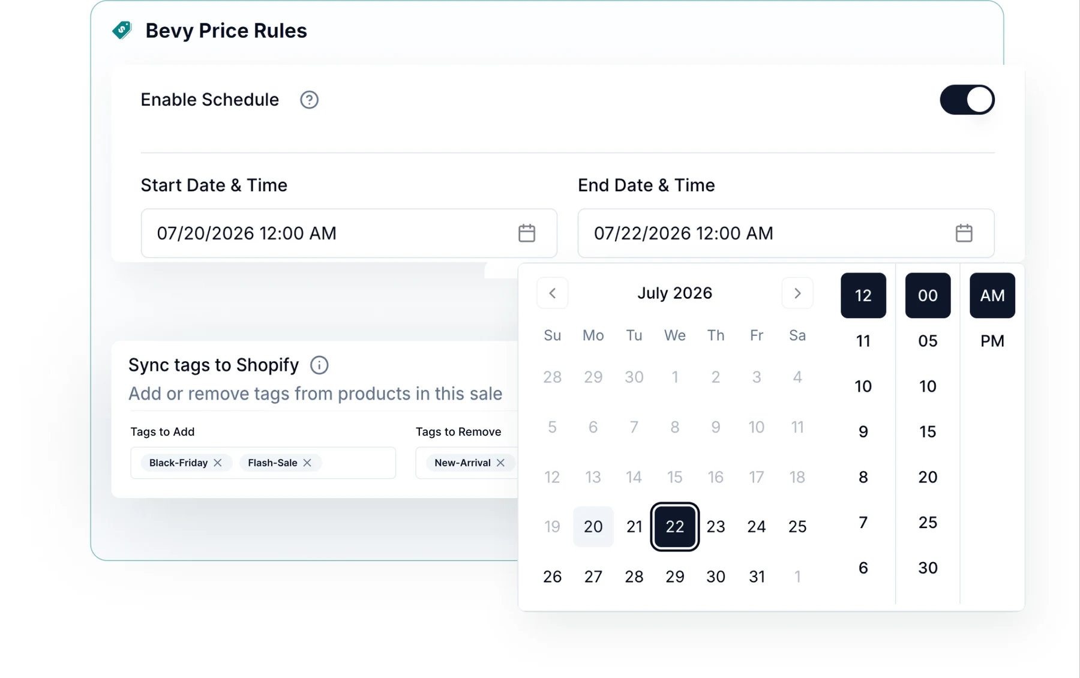The width and height of the screenshot is (1080, 678).
Task: Select July 22 in the calendar
Action: [675, 527]
